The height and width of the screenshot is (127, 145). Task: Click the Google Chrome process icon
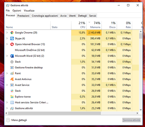(12, 33)
